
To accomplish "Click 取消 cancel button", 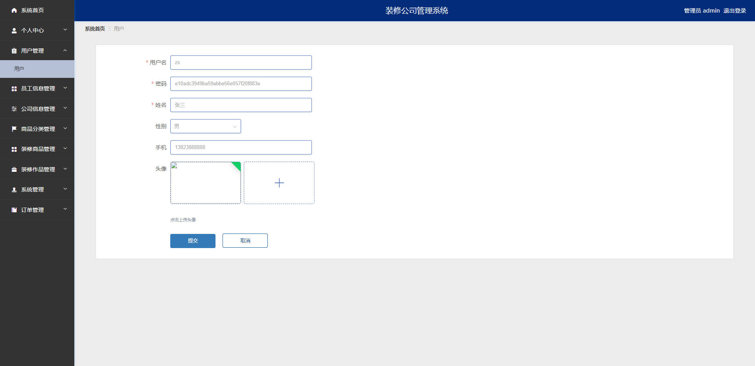I will (245, 241).
